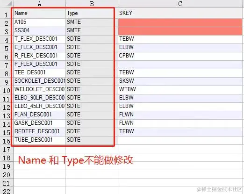Select column C header
The width and height of the screenshot is (244, 194).
(180, 4)
